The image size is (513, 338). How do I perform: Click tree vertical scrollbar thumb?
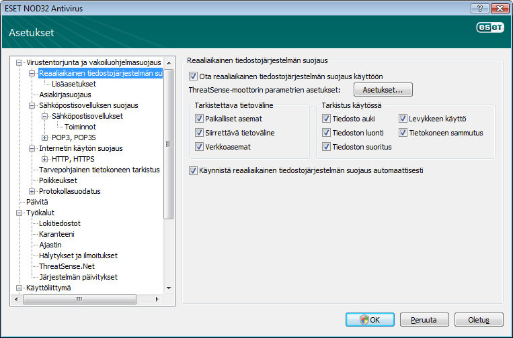point(169,144)
